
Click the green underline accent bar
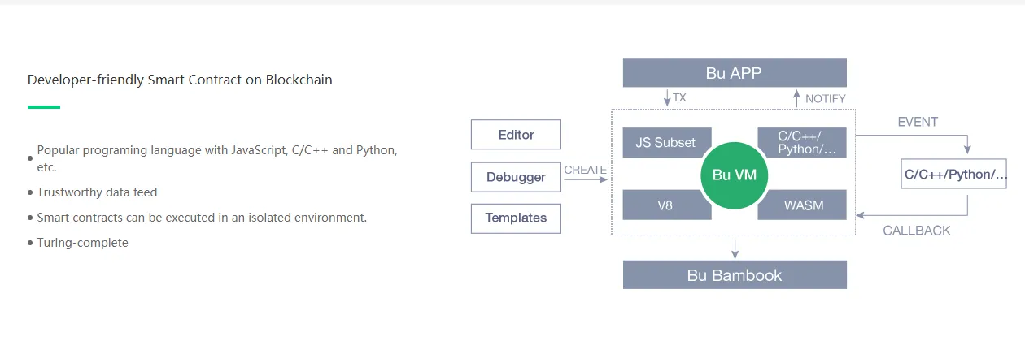(x=44, y=106)
